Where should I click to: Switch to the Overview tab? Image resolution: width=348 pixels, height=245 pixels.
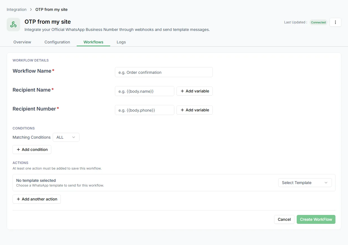pyautogui.click(x=22, y=42)
